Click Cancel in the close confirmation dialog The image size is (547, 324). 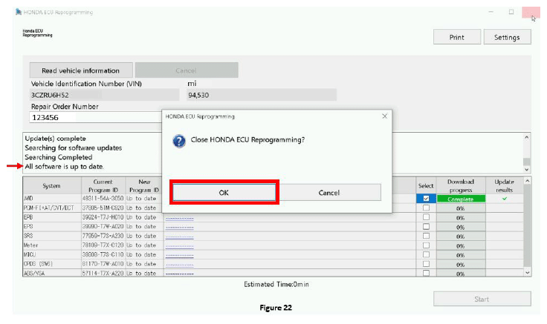point(328,192)
